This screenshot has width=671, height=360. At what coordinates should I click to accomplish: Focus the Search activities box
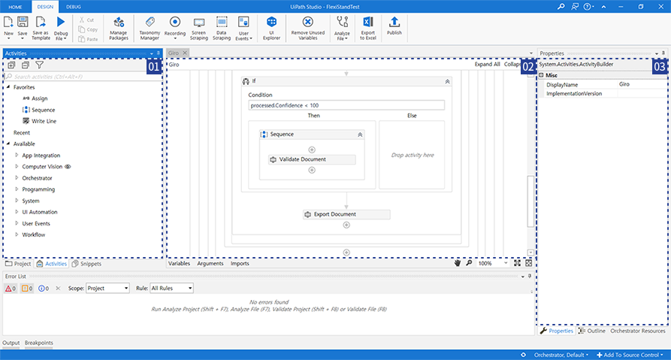pos(83,77)
